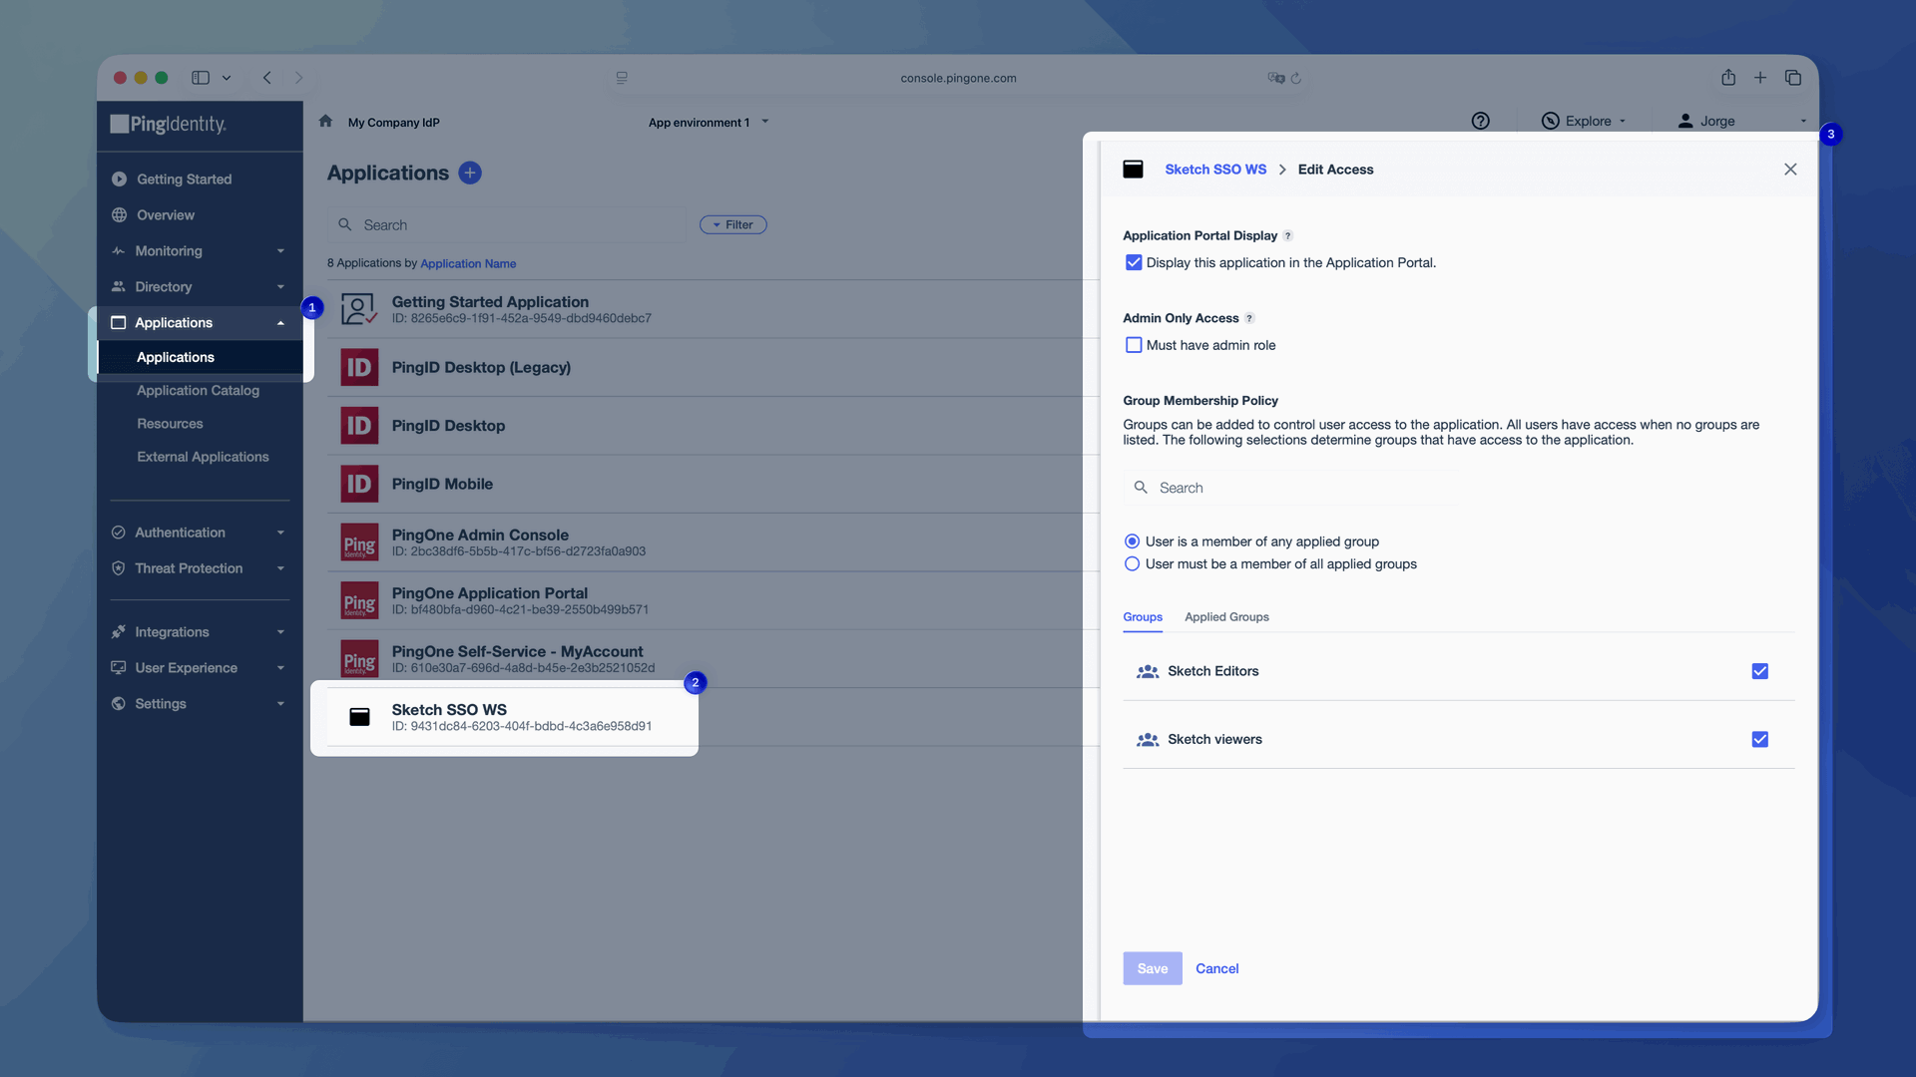Select User must be a member of all applied groups

click(x=1132, y=564)
